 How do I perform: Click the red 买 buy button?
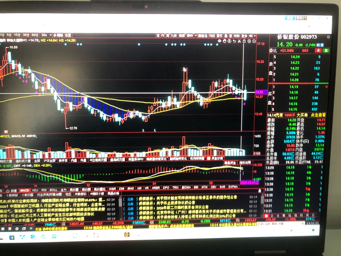pos(318,51)
